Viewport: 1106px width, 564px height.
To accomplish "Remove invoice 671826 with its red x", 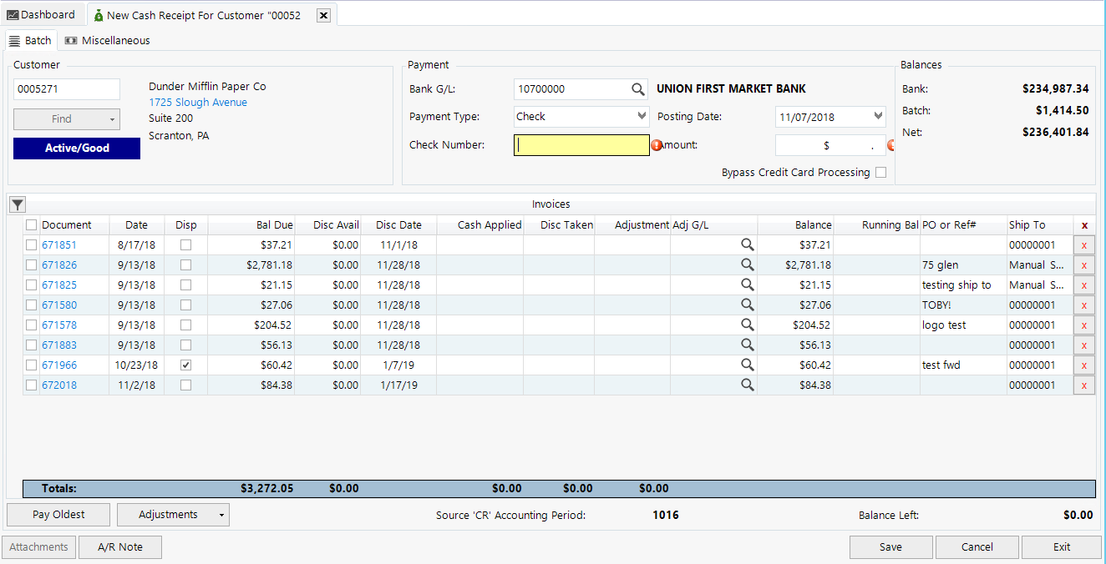I will (1083, 264).
